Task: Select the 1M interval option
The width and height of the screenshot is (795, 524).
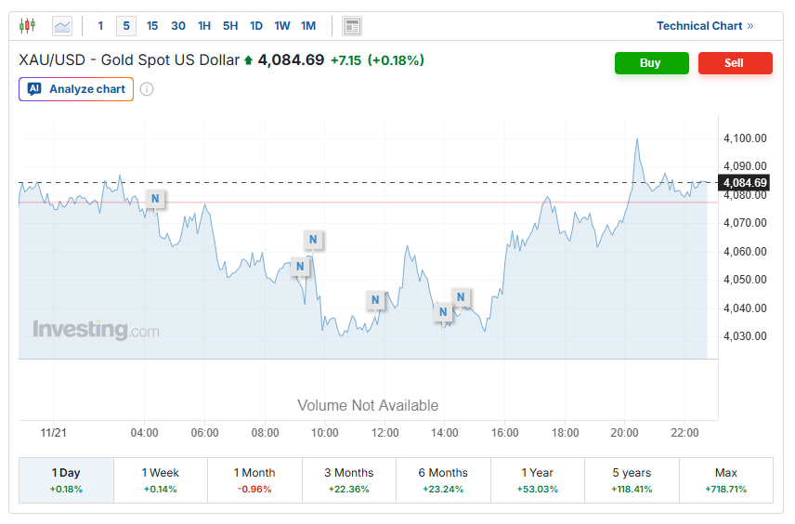Action: [308, 26]
